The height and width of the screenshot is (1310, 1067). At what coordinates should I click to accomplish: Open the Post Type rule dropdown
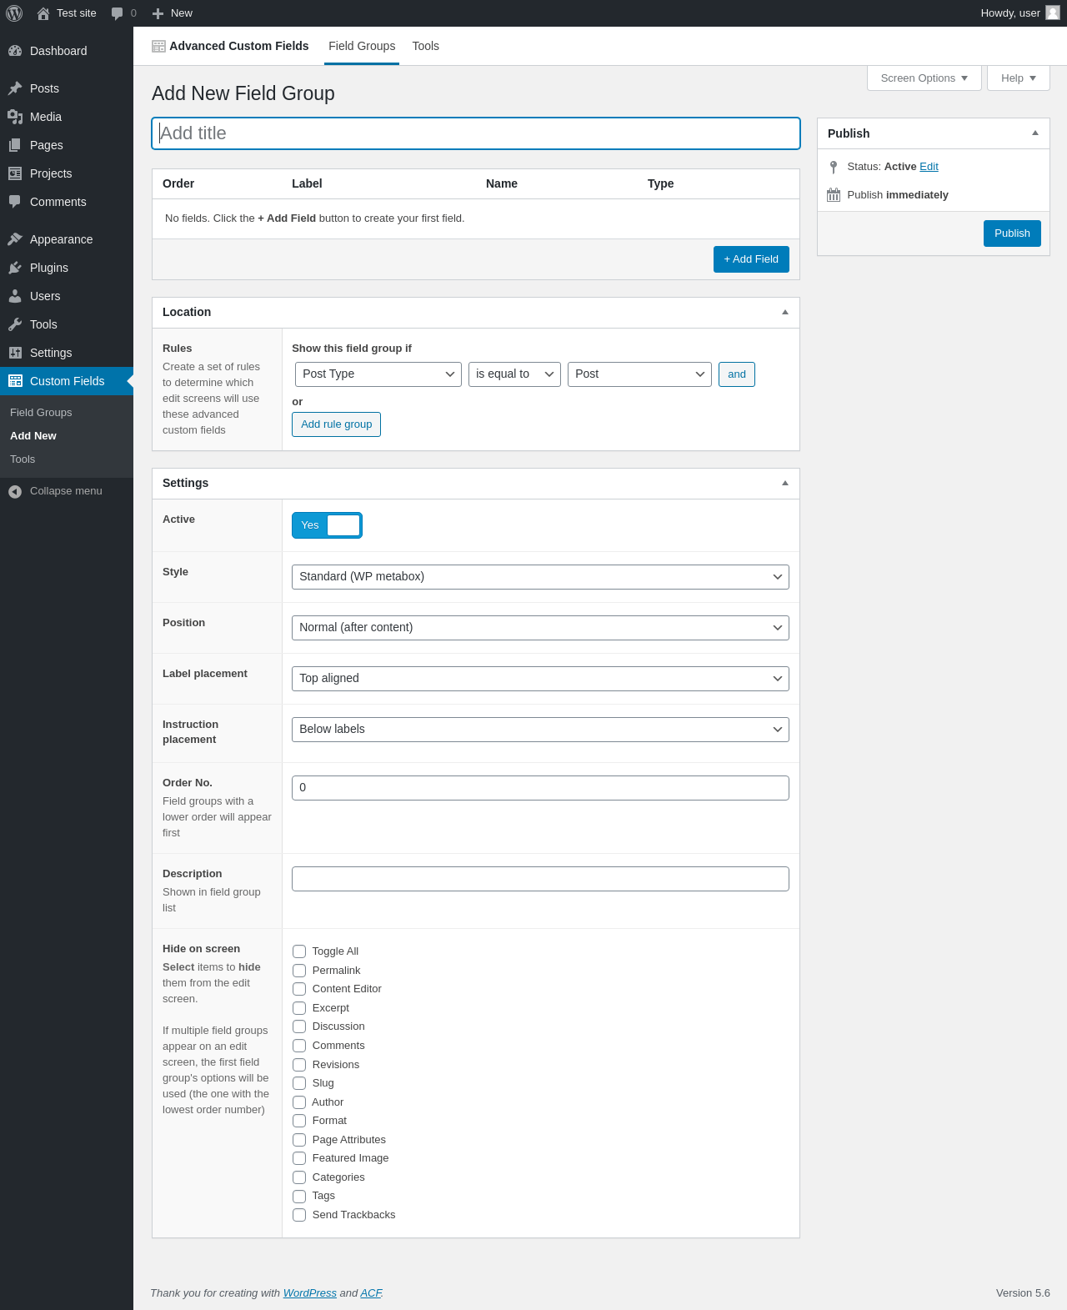[x=378, y=374]
